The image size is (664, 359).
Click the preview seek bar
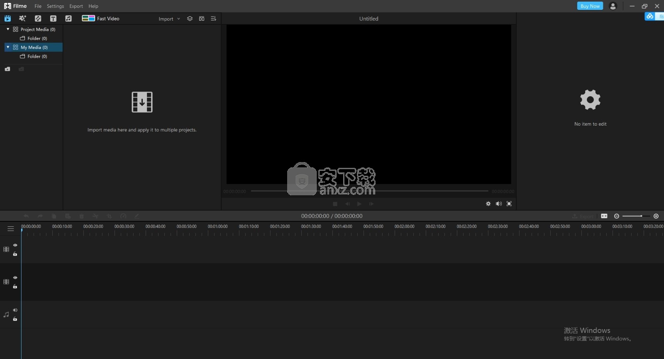[369, 191]
